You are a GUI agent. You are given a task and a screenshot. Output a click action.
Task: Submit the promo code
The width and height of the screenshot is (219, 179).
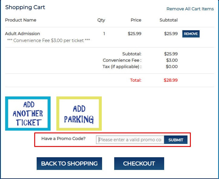[176, 140]
